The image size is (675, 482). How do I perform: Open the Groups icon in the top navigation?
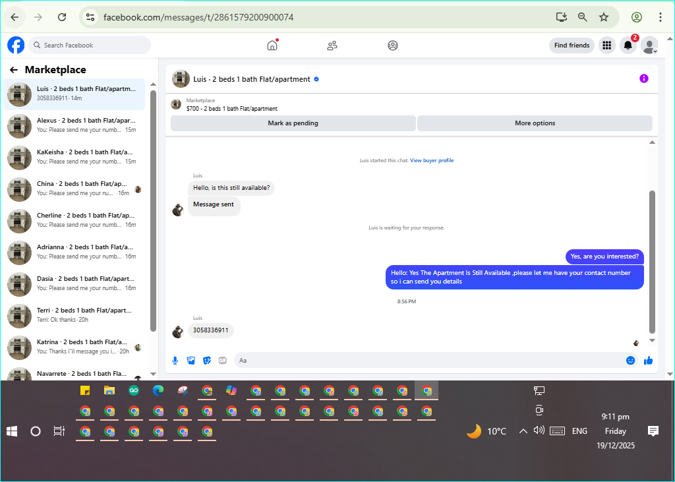[393, 45]
